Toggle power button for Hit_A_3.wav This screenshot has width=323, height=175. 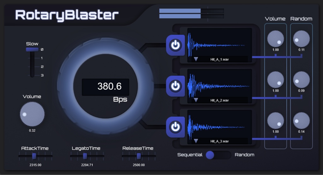(175, 127)
